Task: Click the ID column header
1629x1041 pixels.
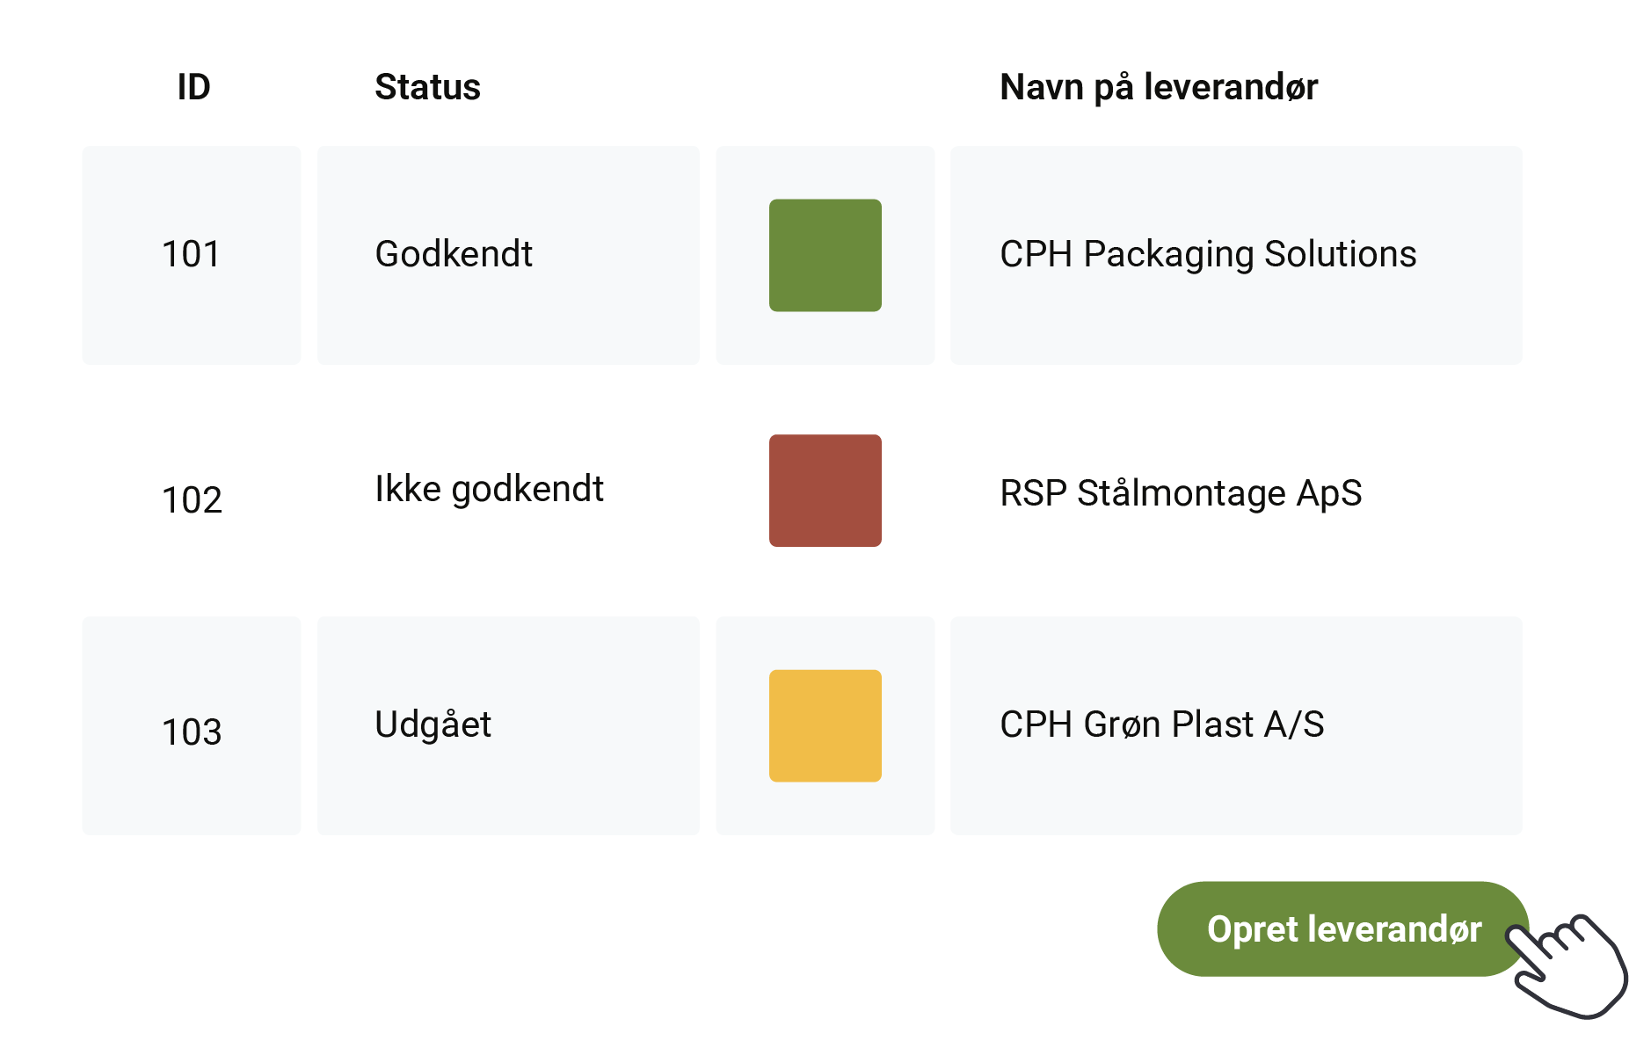Action: [193, 87]
